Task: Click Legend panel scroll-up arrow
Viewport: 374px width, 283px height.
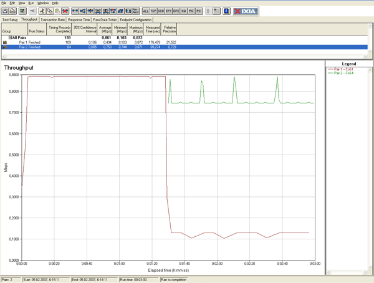Action: click(370, 70)
